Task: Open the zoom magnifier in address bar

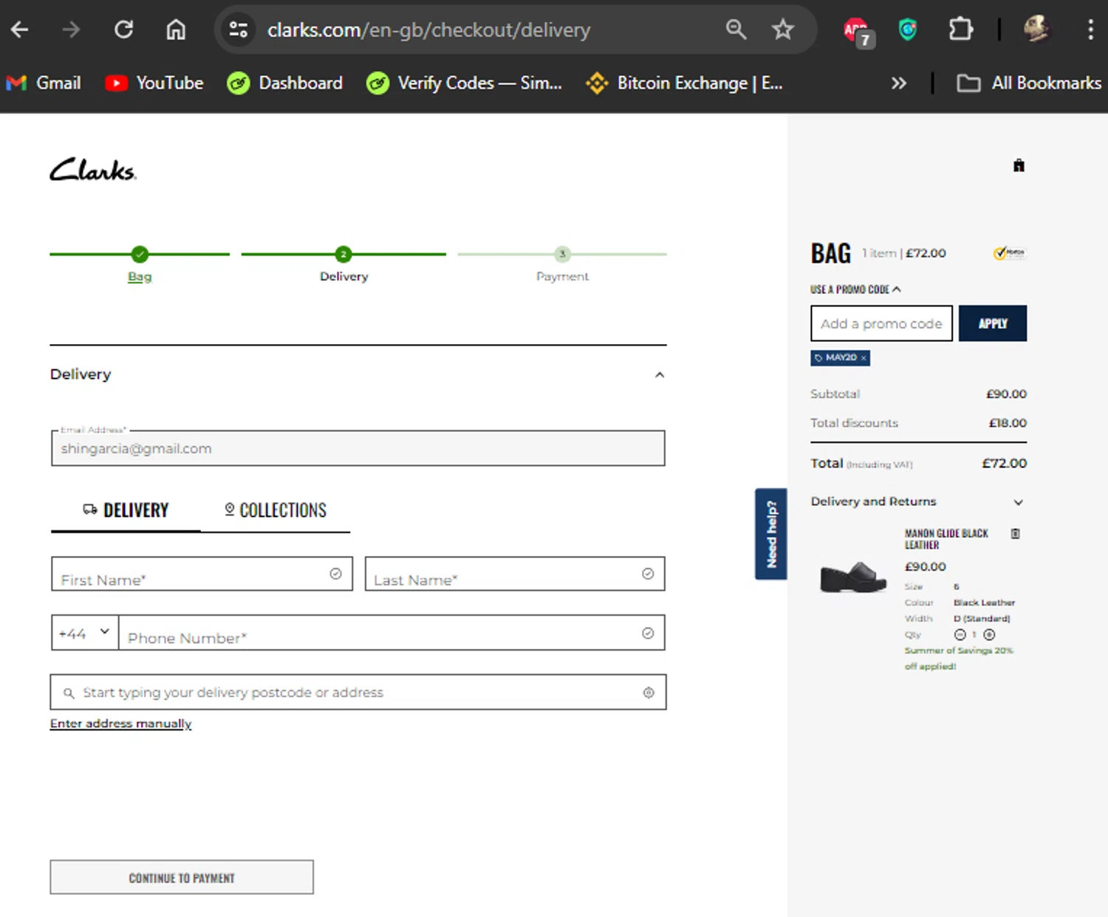Action: [736, 30]
